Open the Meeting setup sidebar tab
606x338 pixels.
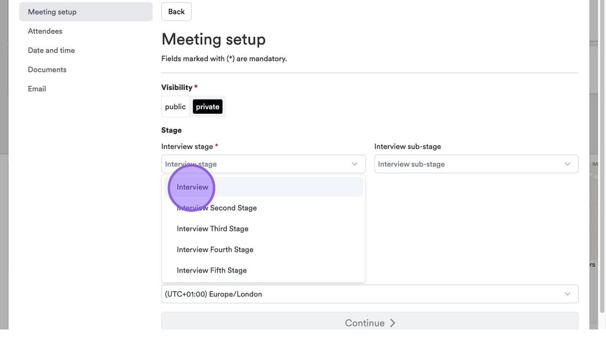(52, 11)
